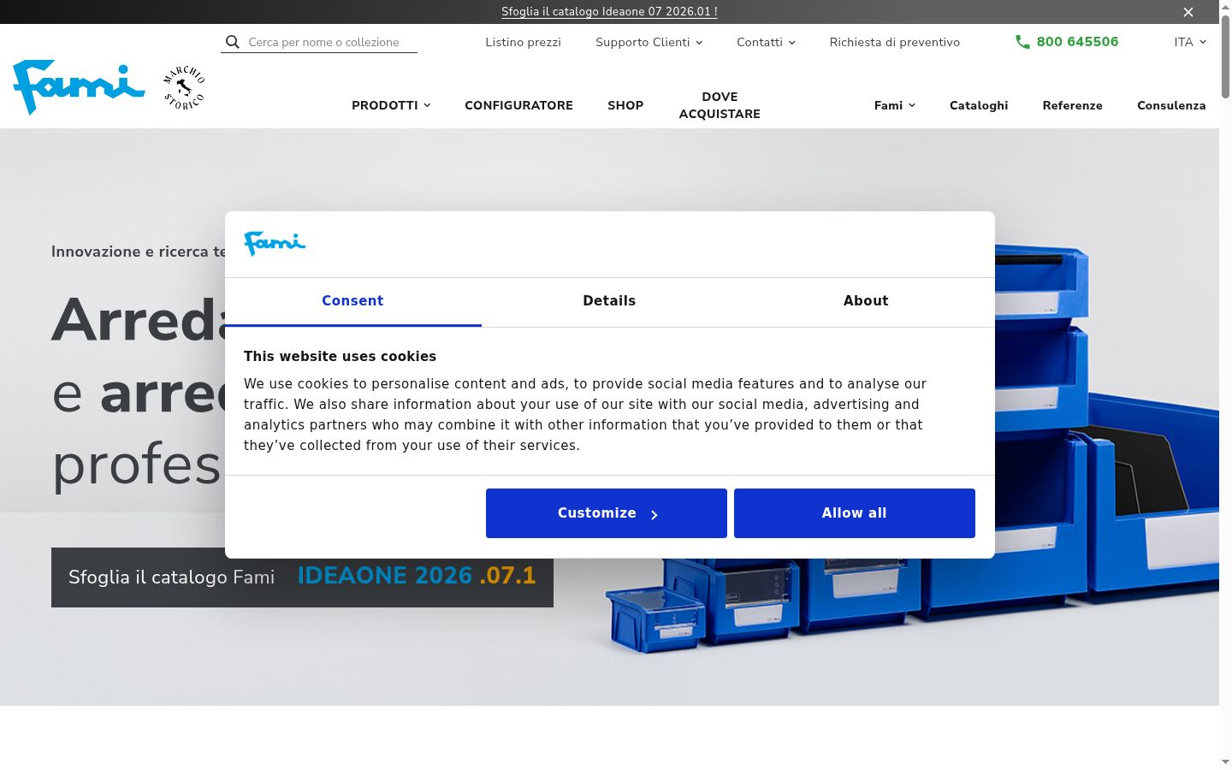Open the Ideaone catalog banner link
The image size is (1232, 770).
tap(609, 12)
